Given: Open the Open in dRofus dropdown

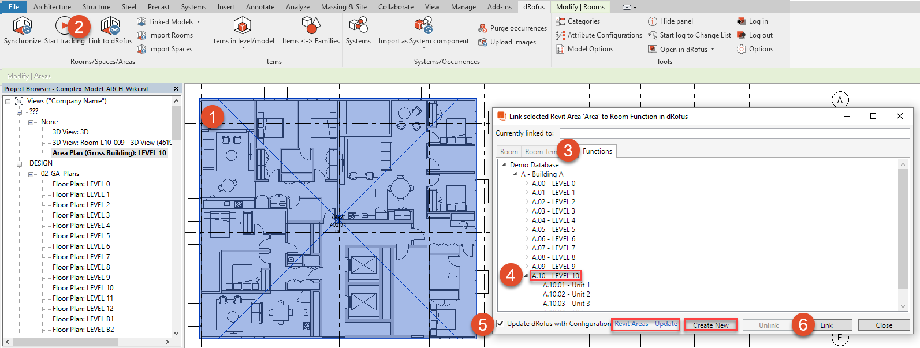Looking at the screenshot, I should click(x=712, y=50).
